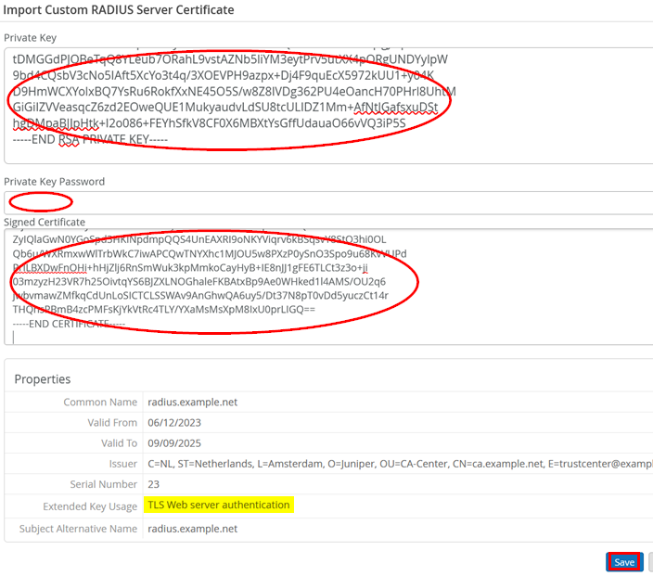Click the Issuer label
Viewport: 653px width, 576px height.
(122, 464)
